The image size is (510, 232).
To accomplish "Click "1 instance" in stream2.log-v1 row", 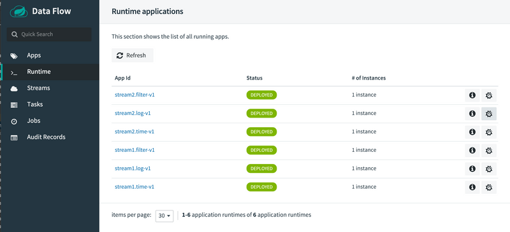I will [364, 113].
